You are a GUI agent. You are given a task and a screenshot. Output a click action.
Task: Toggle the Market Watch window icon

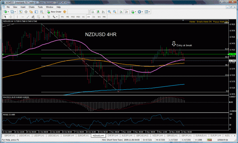[21, 12]
